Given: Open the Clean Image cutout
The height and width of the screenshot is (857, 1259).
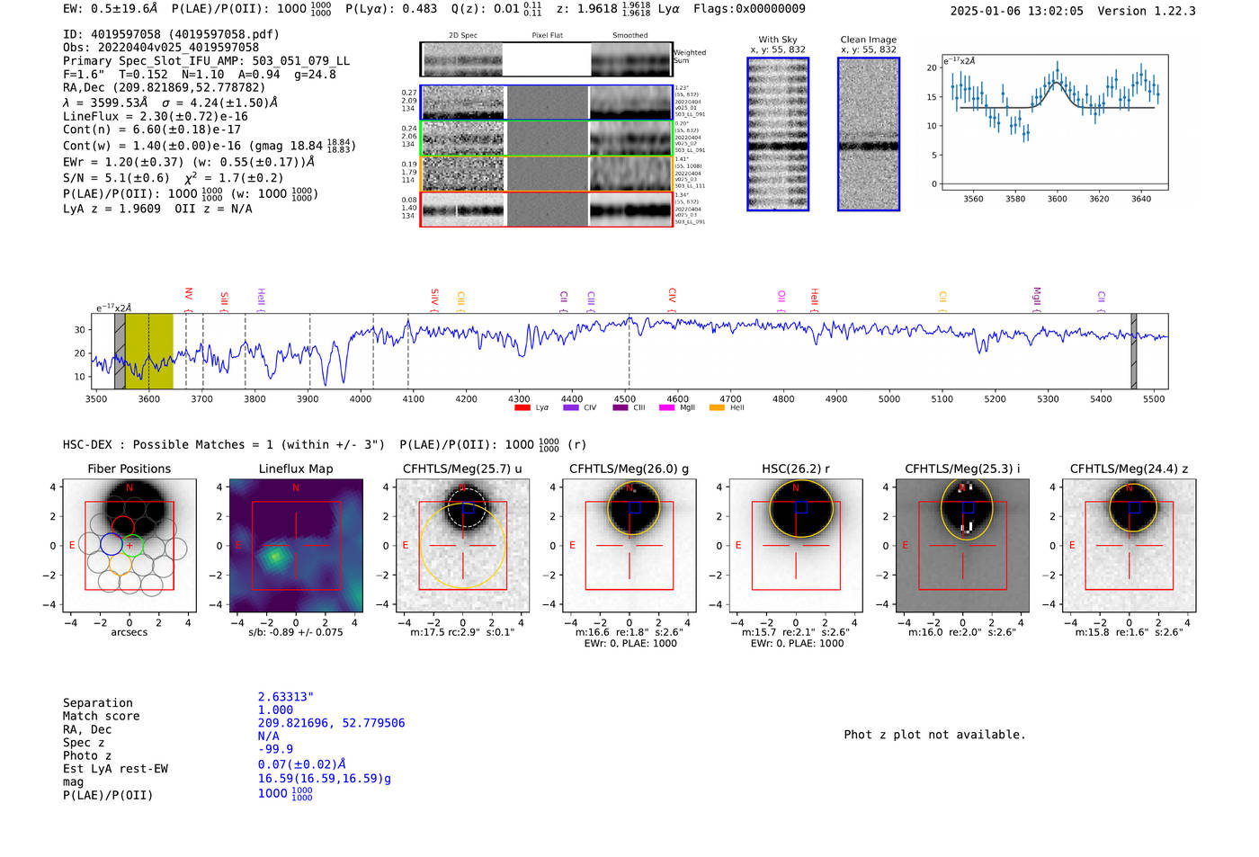Looking at the screenshot, I should pyautogui.click(x=869, y=134).
